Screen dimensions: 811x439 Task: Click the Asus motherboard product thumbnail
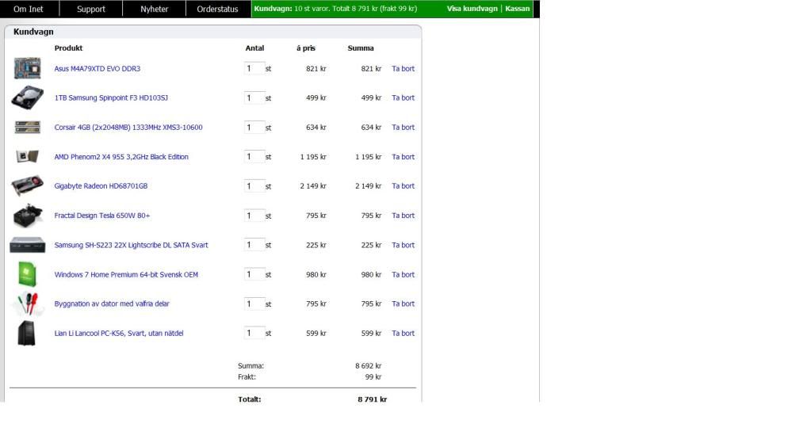tap(27, 69)
